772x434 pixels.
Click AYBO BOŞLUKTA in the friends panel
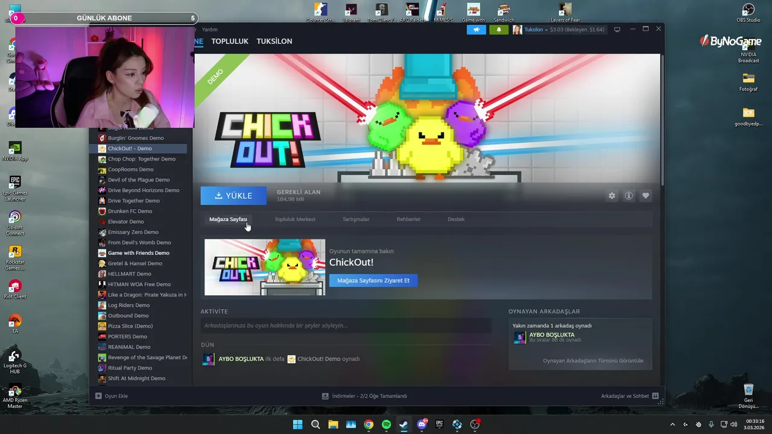click(552, 335)
